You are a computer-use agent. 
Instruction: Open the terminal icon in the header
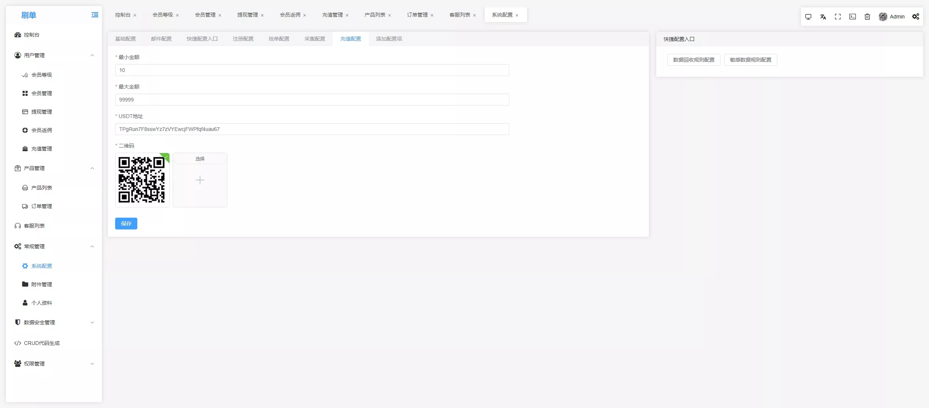click(853, 17)
